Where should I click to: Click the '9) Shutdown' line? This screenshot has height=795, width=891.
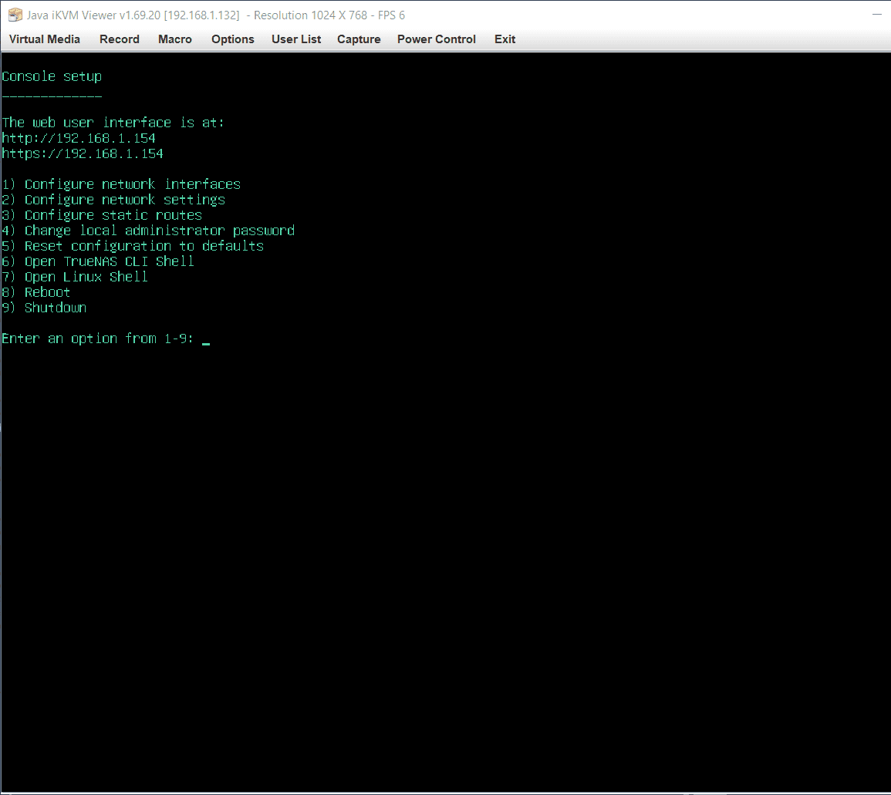point(44,308)
